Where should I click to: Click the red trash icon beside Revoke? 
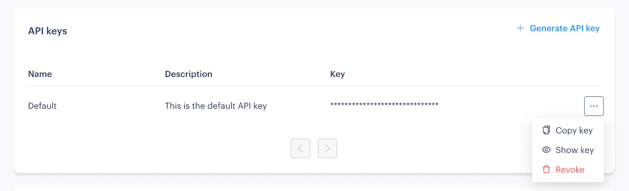click(546, 169)
